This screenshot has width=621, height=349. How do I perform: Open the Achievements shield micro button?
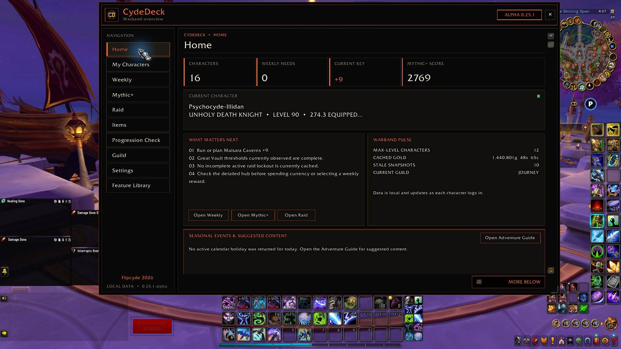pyautogui.click(x=544, y=341)
